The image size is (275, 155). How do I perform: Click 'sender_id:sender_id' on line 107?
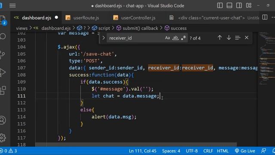point(116,68)
